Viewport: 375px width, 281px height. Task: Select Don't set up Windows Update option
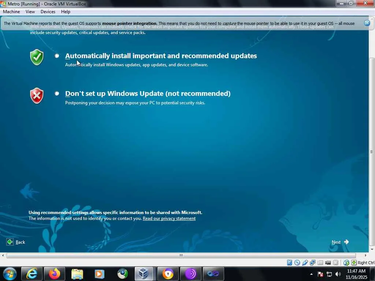pos(57,93)
